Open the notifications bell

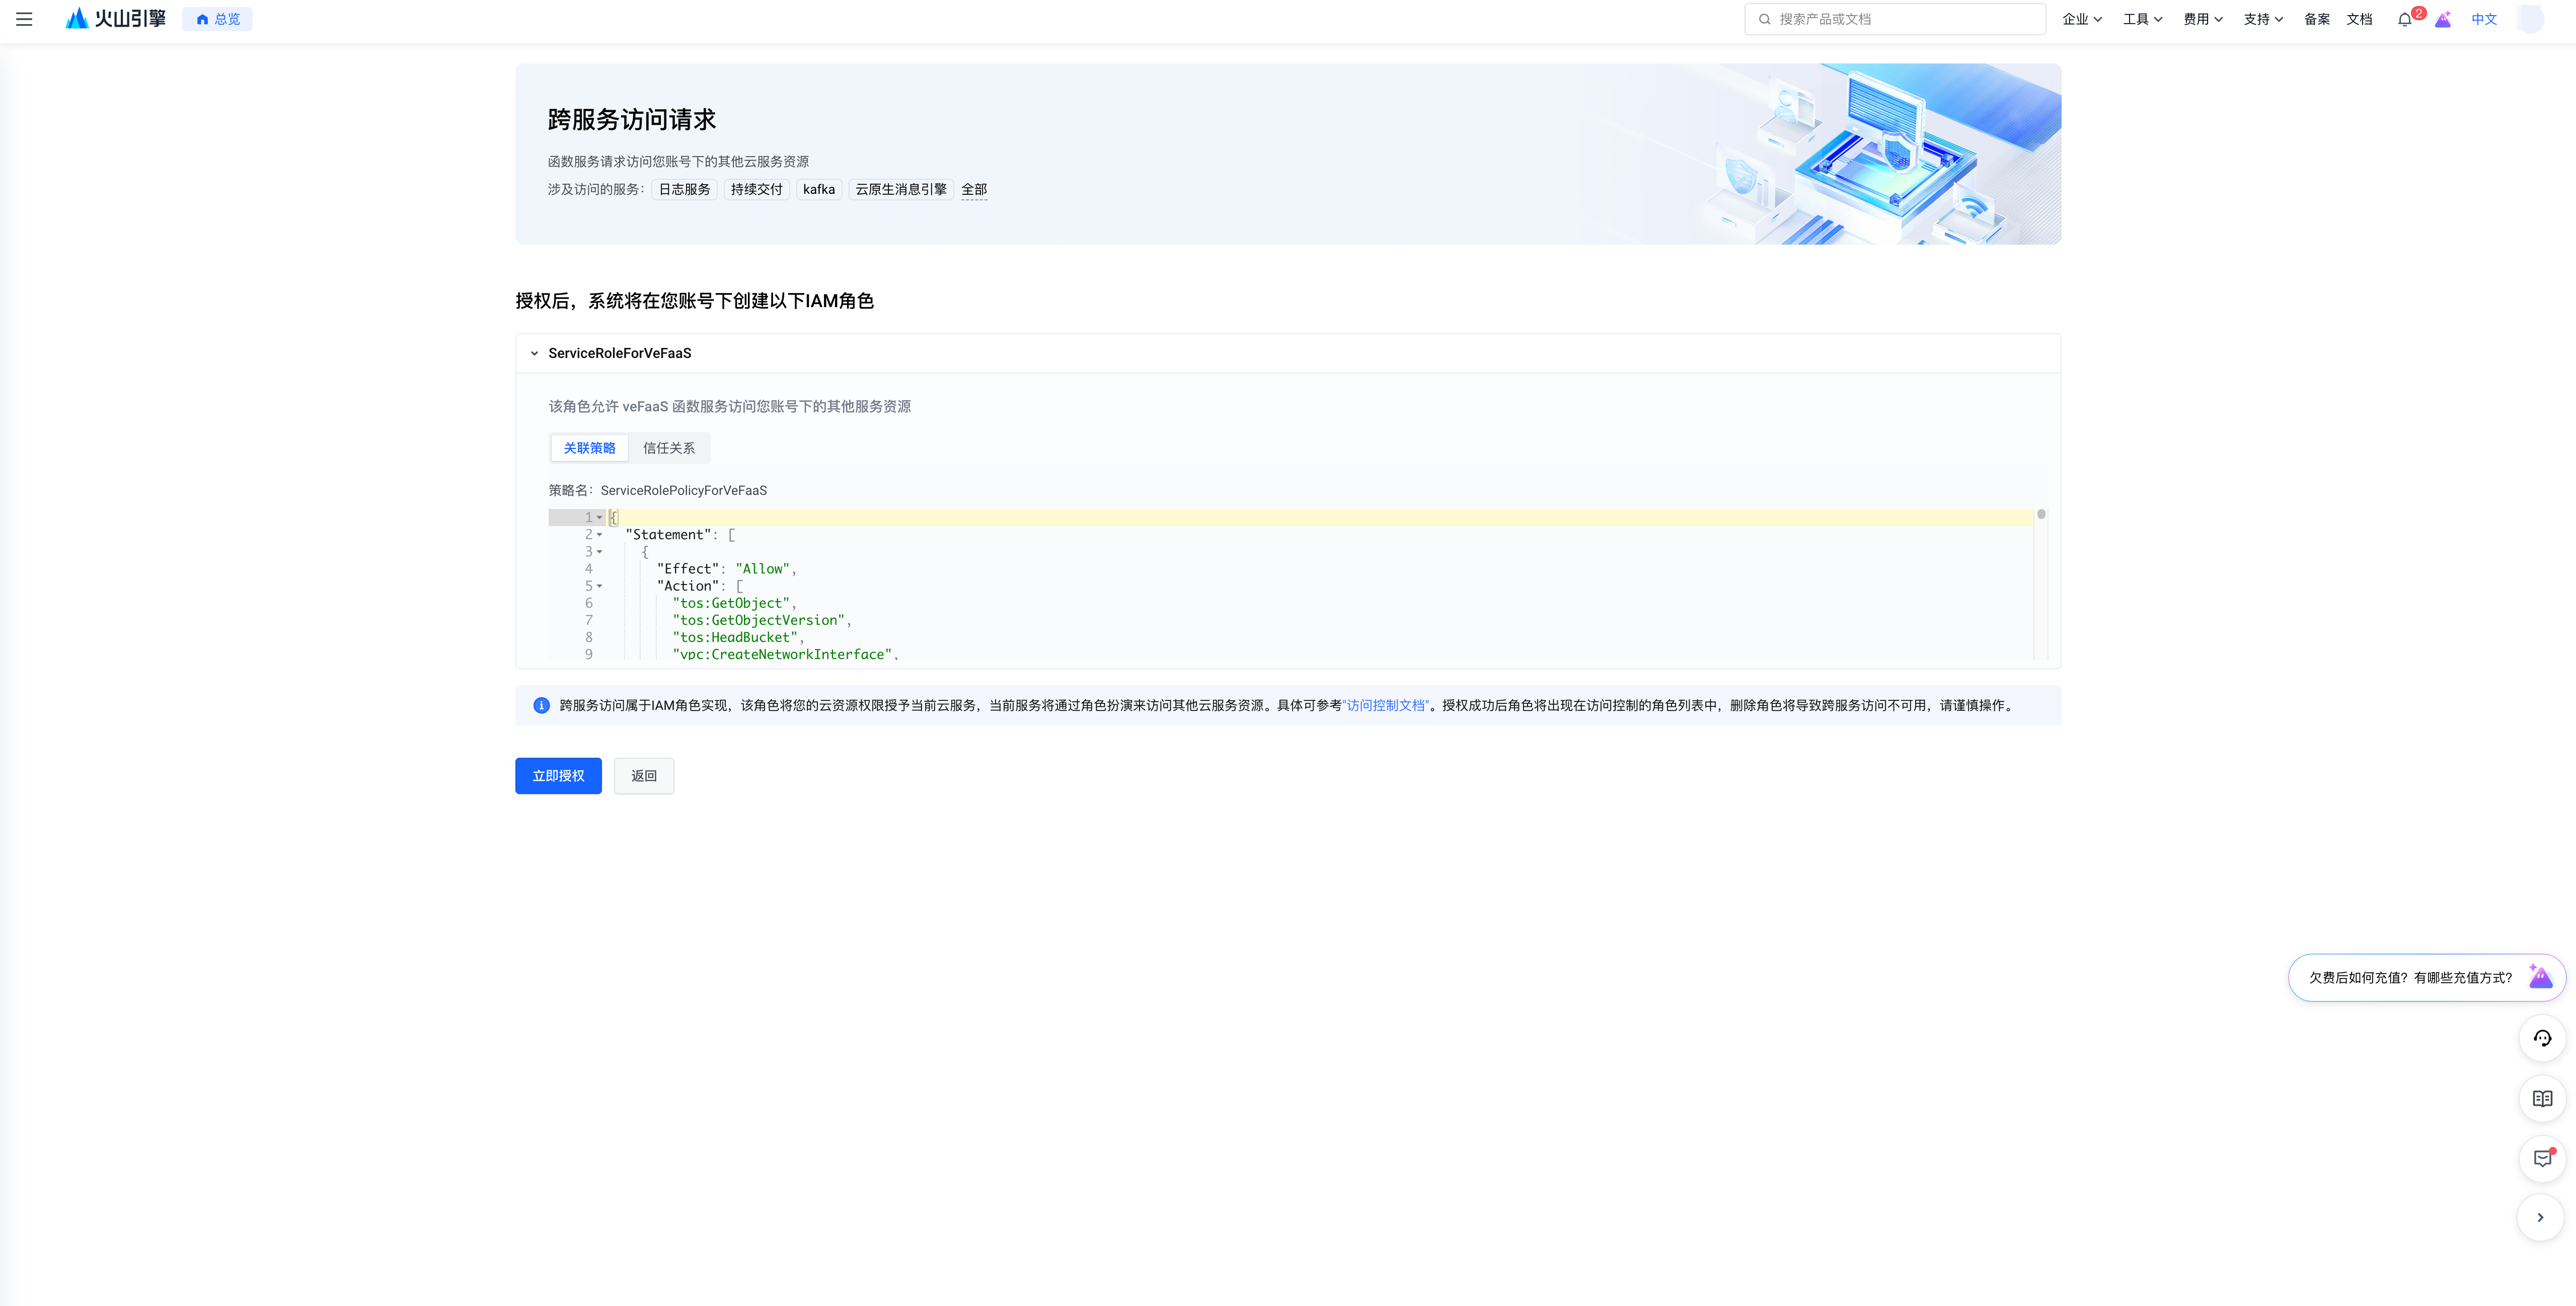point(2404,19)
